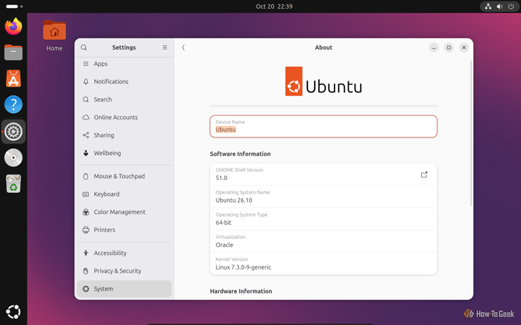
Task: Open the disc drive dock icon
Action: pos(14,158)
